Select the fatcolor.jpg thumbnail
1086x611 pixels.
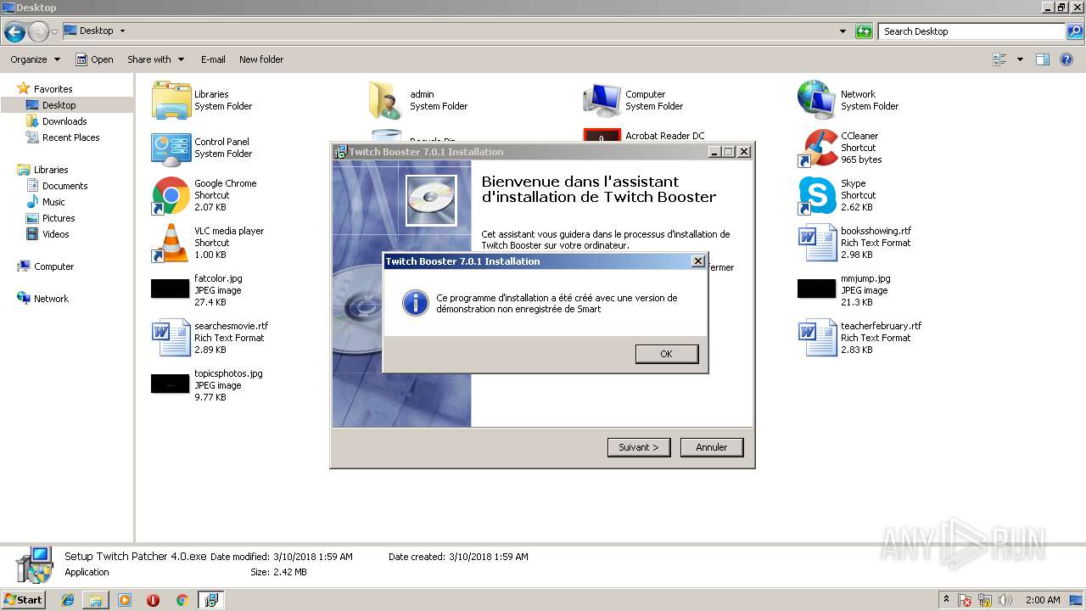point(170,289)
